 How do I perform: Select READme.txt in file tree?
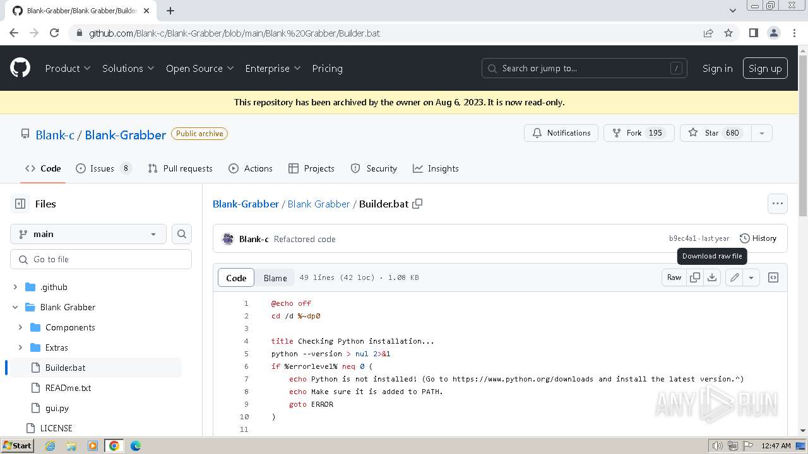68,388
